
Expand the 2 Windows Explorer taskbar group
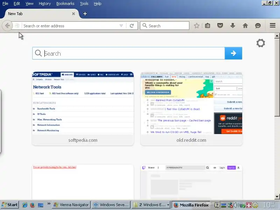click(151, 205)
